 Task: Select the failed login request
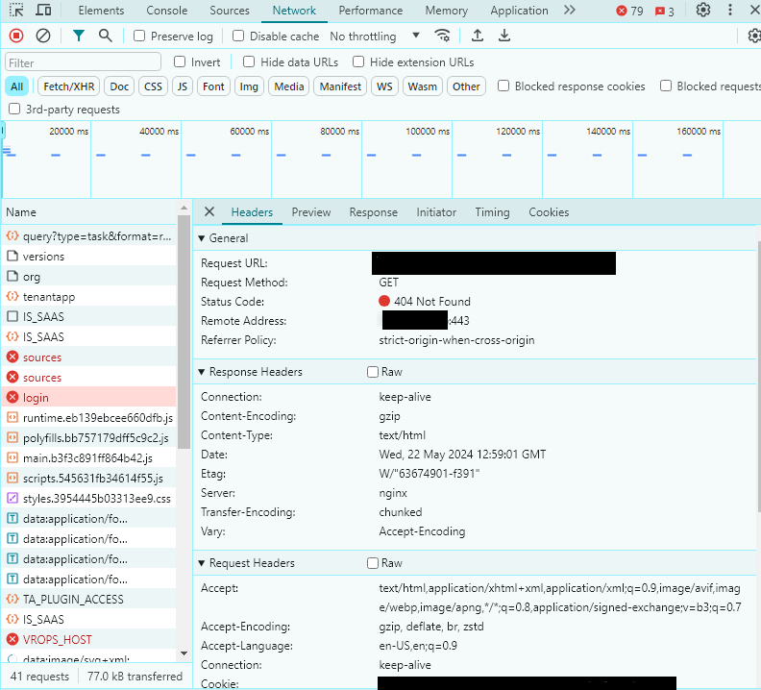coord(37,398)
